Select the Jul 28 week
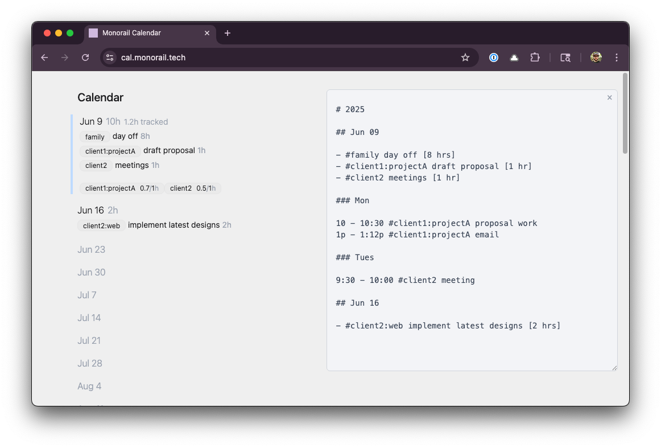Screen dimensions: 661x448 pyautogui.click(x=90, y=363)
